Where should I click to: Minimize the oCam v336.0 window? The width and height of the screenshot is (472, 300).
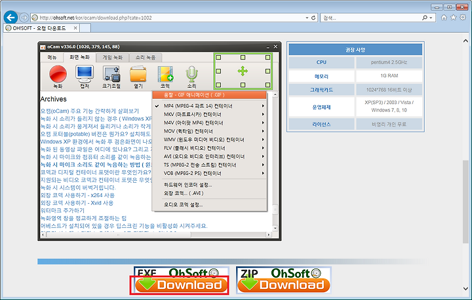pyautogui.click(x=268, y=47)
